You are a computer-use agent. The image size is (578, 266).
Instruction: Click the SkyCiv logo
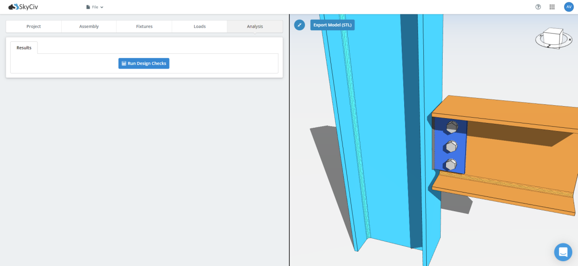23,7
